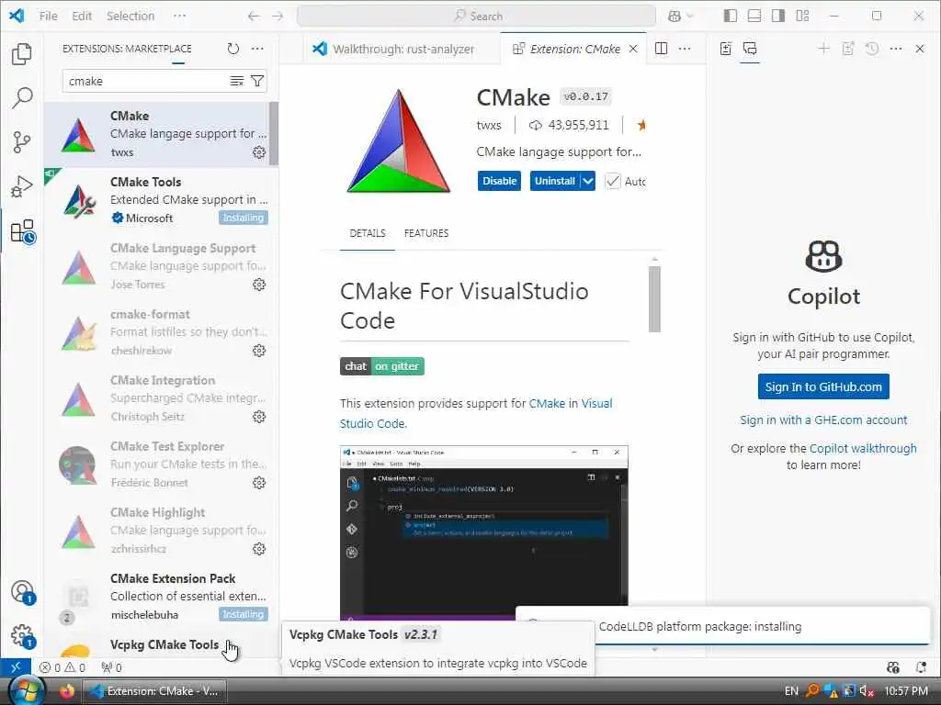Expand the Uninstall dropdown arrow
Screen dimensions: 941x705
[588, 181]
